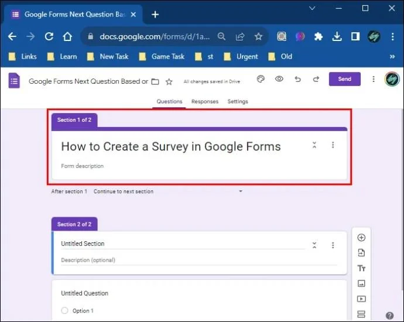This screenshot has height=322, width=404.
Task: Bookmark this tab with the star
Action: (x=258, y=36)
